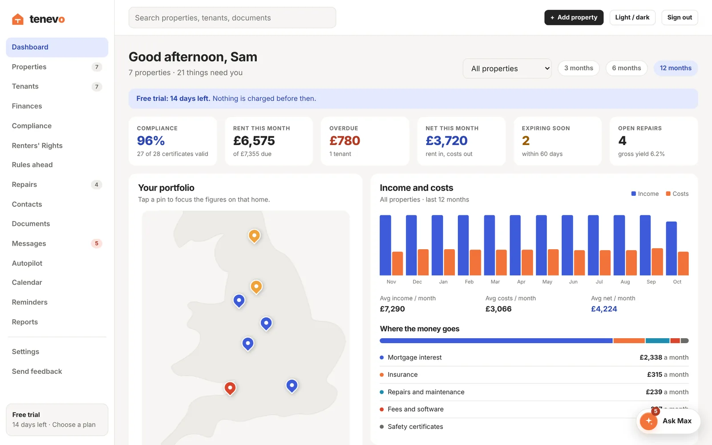The image size is (712, 445).
Task: Click the tenevo house logo icon
Action: 18,19
